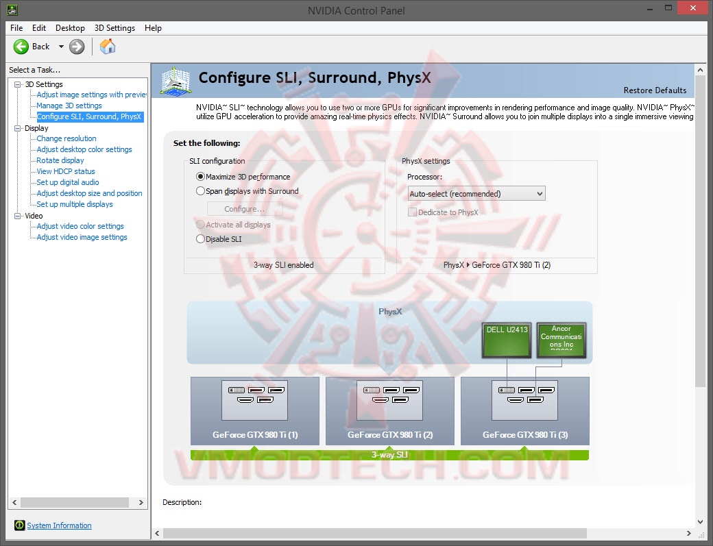Click the Configure SLI page header icon
Image resolution: width=713 pixels, height=546 pixels.
pos(175,82)
